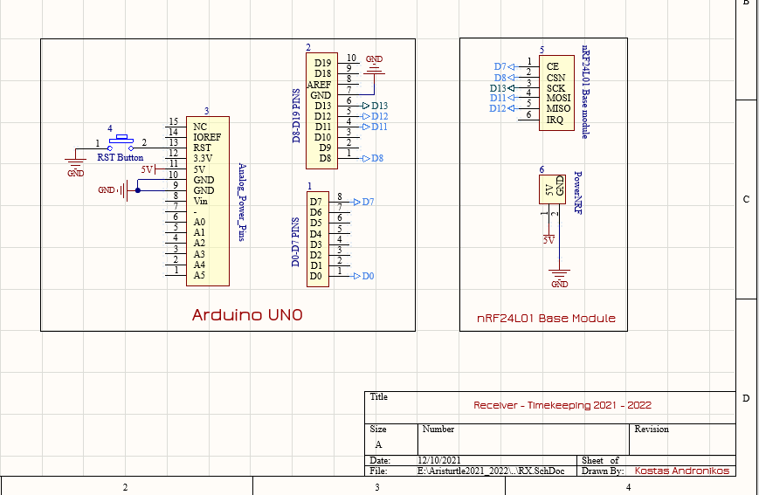Click the 5V power port below PowerNRF
759x495 pixels.
click(x=549, y=238)
